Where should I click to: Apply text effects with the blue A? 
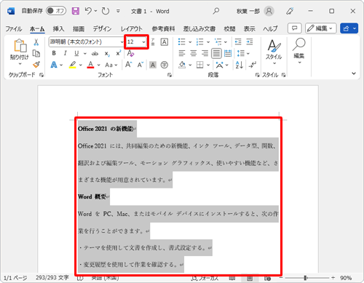click(54, 65)
